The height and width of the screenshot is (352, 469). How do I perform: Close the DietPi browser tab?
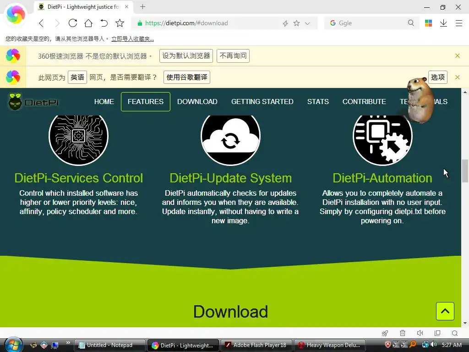coord(127,6)
